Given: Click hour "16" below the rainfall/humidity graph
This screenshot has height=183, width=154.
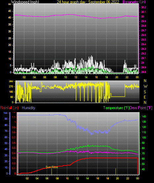Looking at the screenshot, I should (x=97, y=178).
